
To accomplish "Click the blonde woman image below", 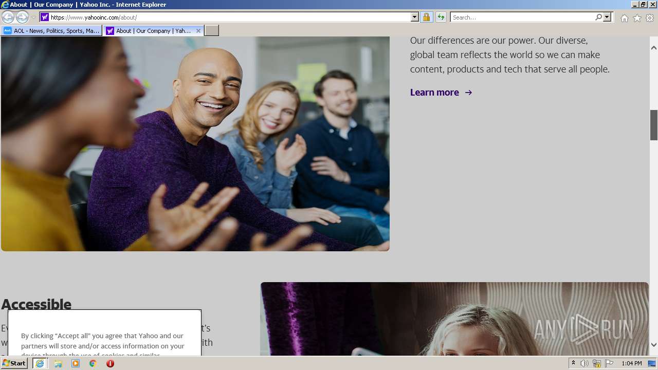I will [454, 319].
